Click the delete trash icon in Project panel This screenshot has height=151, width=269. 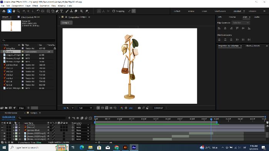coord(28,108)
